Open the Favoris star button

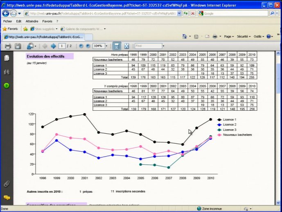tap(10, 29)
